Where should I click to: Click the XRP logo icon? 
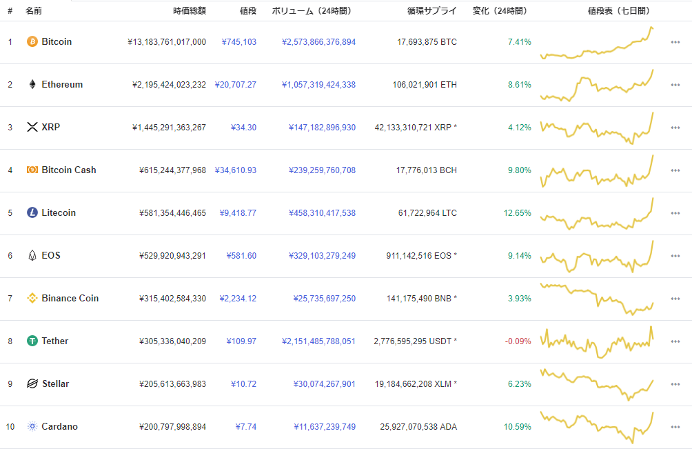tap(32, 127)
